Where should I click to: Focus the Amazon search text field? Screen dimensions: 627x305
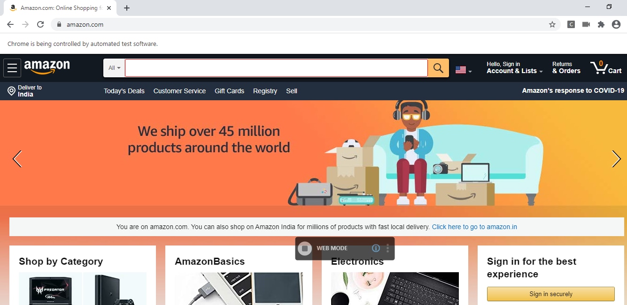(276, 68)
